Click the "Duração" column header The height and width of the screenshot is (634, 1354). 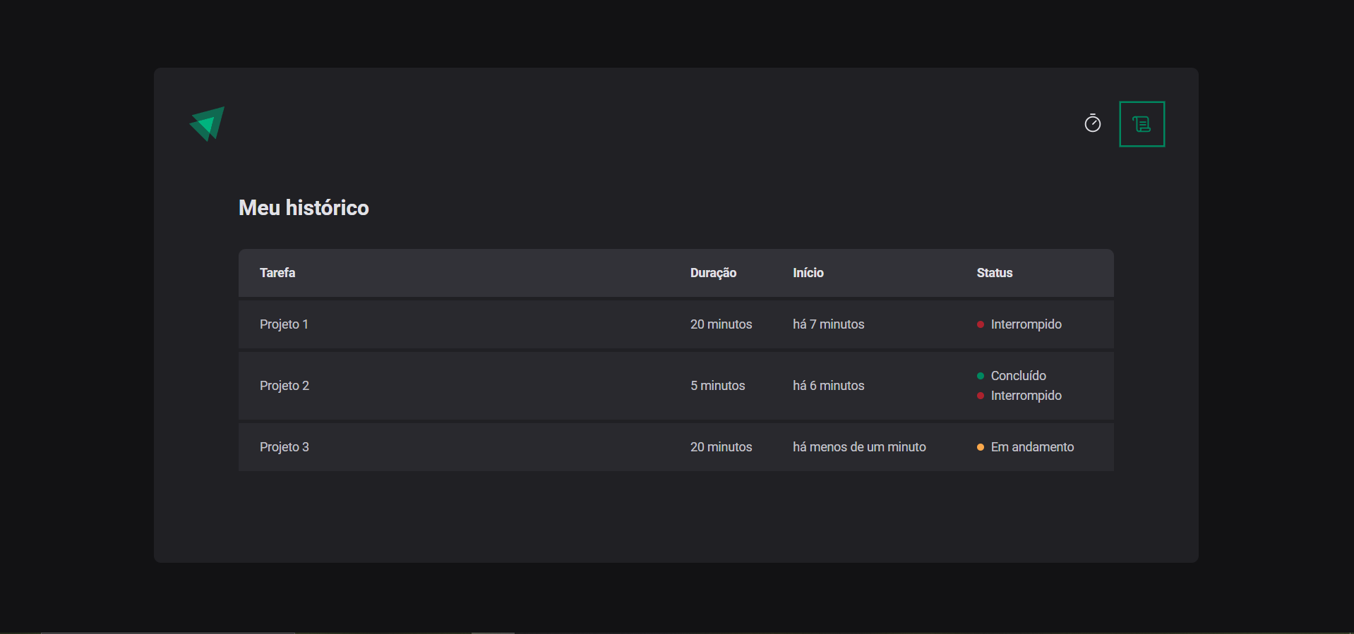pos(713,273)
